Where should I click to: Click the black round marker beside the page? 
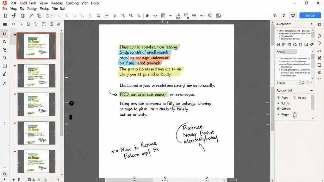pyautogui.click(x=71, y=103)
